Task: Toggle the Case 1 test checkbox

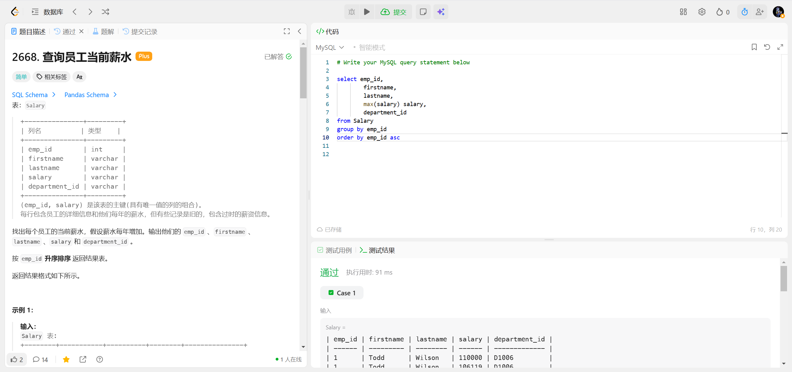Action: coord(331,293)
